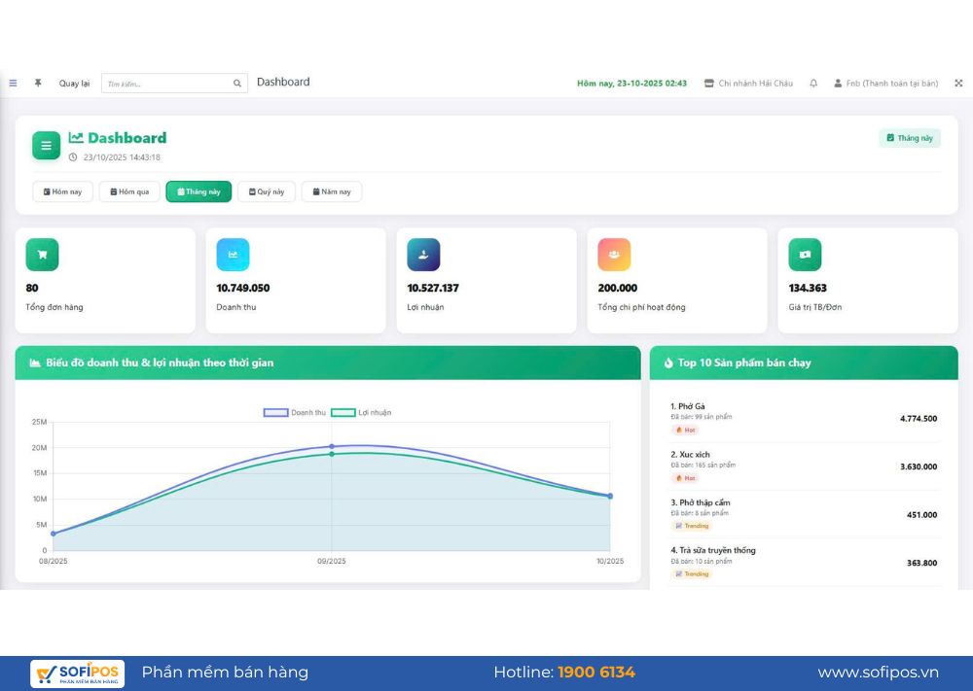Click the 134.363 average order value
Image resolution: width=973 pixels, height=691 pixels.
coord(808,289)
